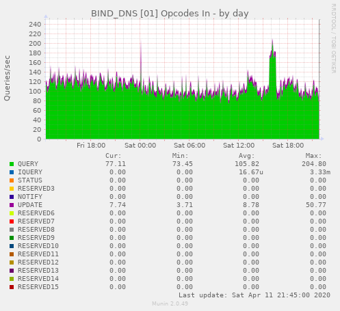Click the blue IQUERY legend swatch
340x311 pixels.
[x=12, y=172]
